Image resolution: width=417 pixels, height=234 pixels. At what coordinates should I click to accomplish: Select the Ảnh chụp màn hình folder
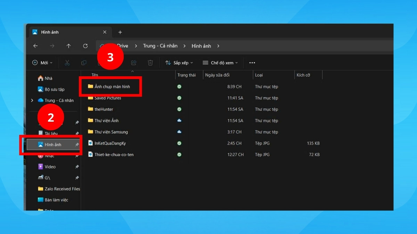pyautogui.click(x=112, y=87)
